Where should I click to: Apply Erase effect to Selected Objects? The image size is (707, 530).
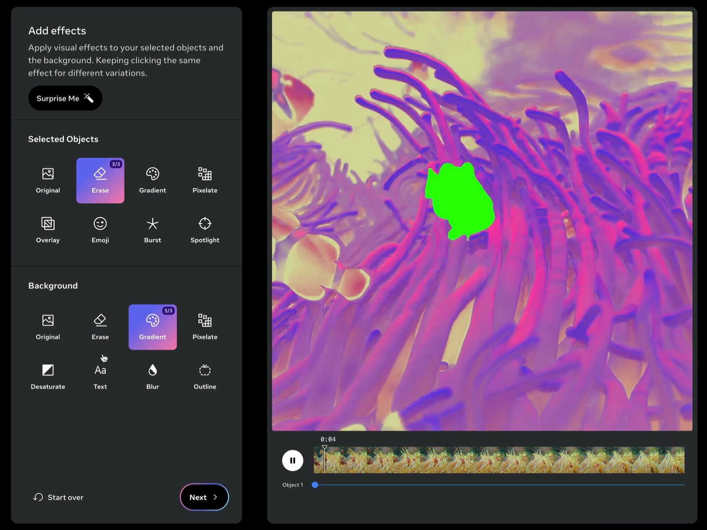(100, 181)
